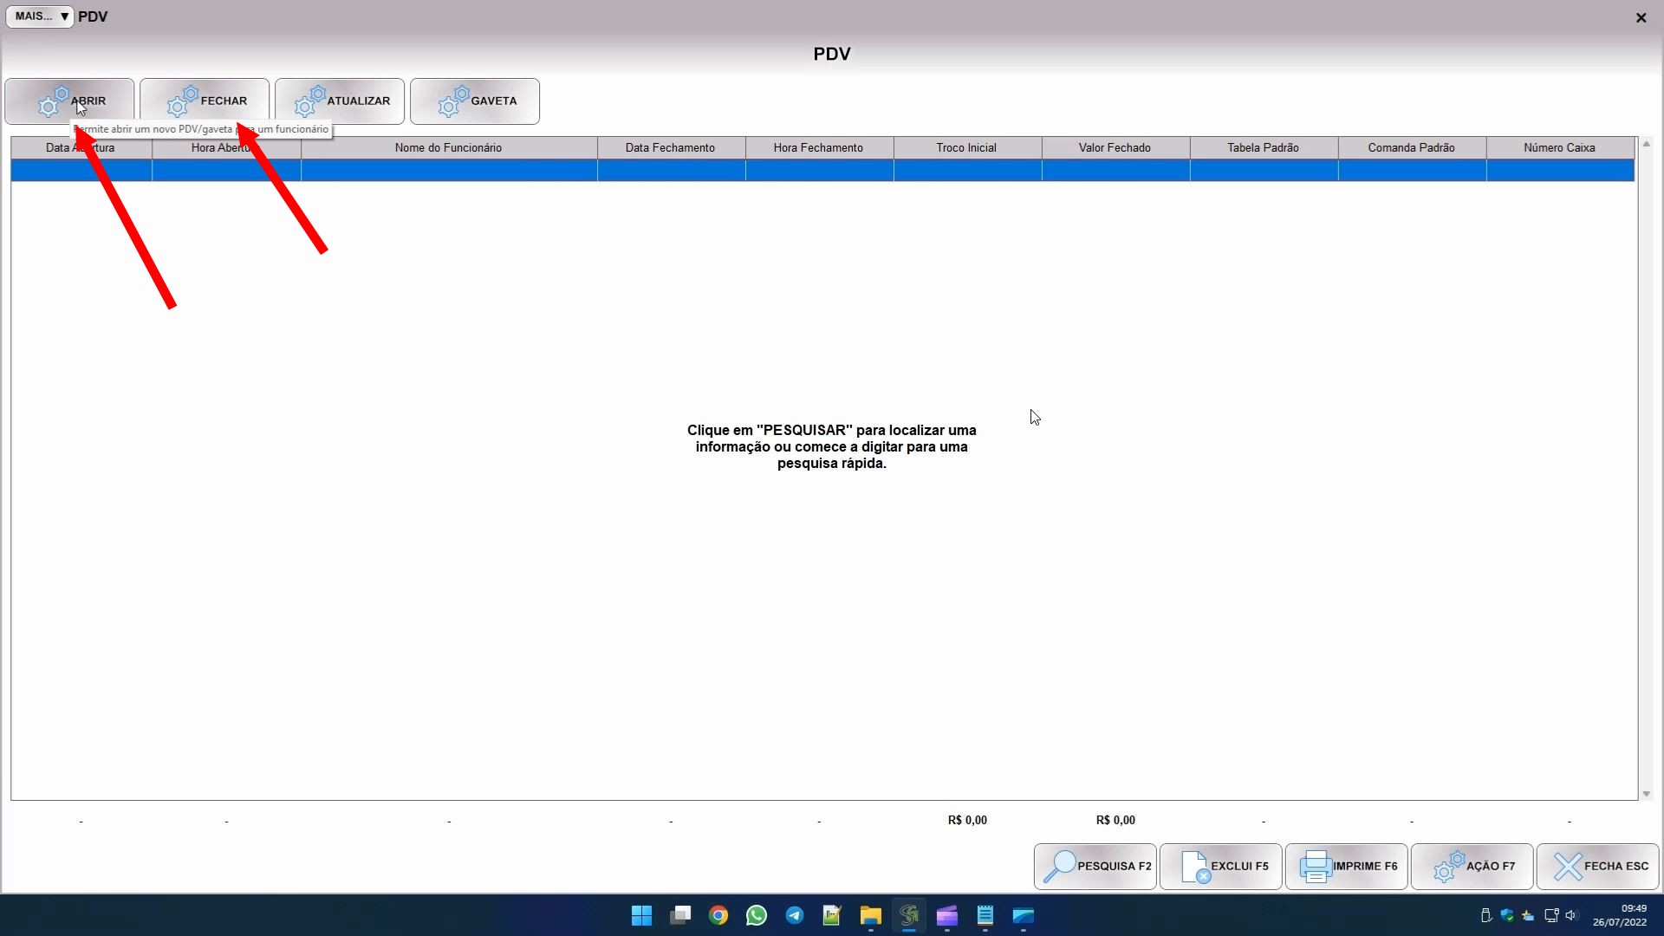
Task: Open the AÇÃO F7 actions button
Action: [x=1472, y=866]
